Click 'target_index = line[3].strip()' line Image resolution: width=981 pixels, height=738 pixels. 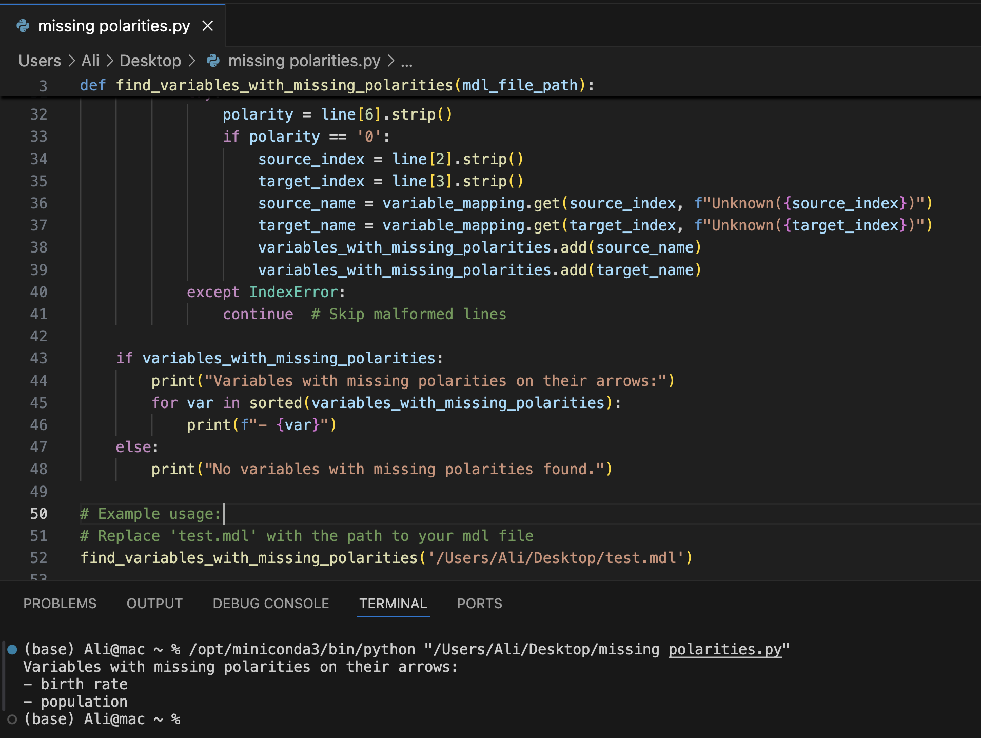[x=390, y=181]
